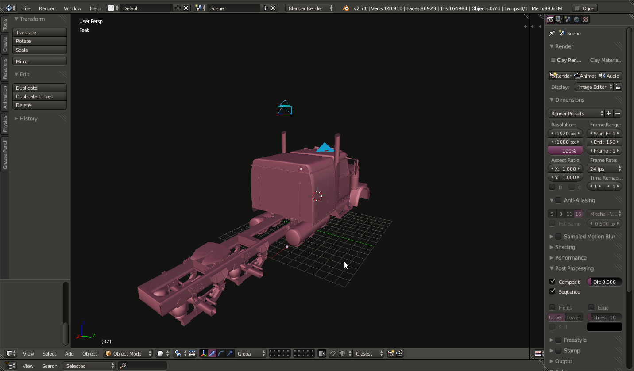634x371 pixels.
Task: Toggle the lock interface padlock icon
Action: [x=618, y=87]
